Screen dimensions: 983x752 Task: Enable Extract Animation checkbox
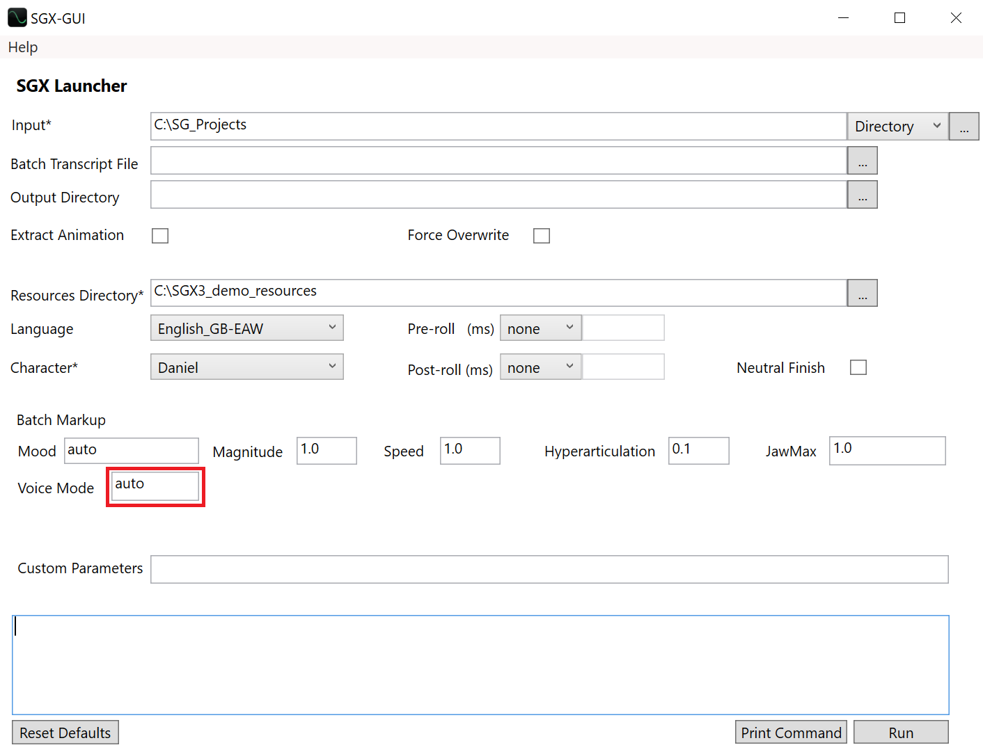[x=160, y=236]
